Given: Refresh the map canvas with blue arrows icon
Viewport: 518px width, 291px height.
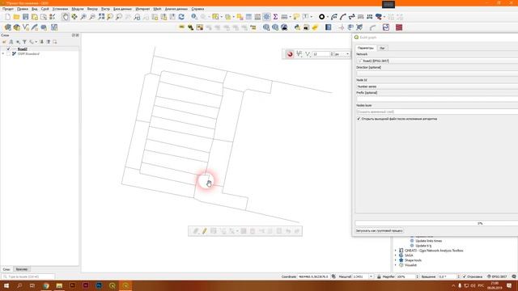Looking at the screenshot, I should point(181,17).
